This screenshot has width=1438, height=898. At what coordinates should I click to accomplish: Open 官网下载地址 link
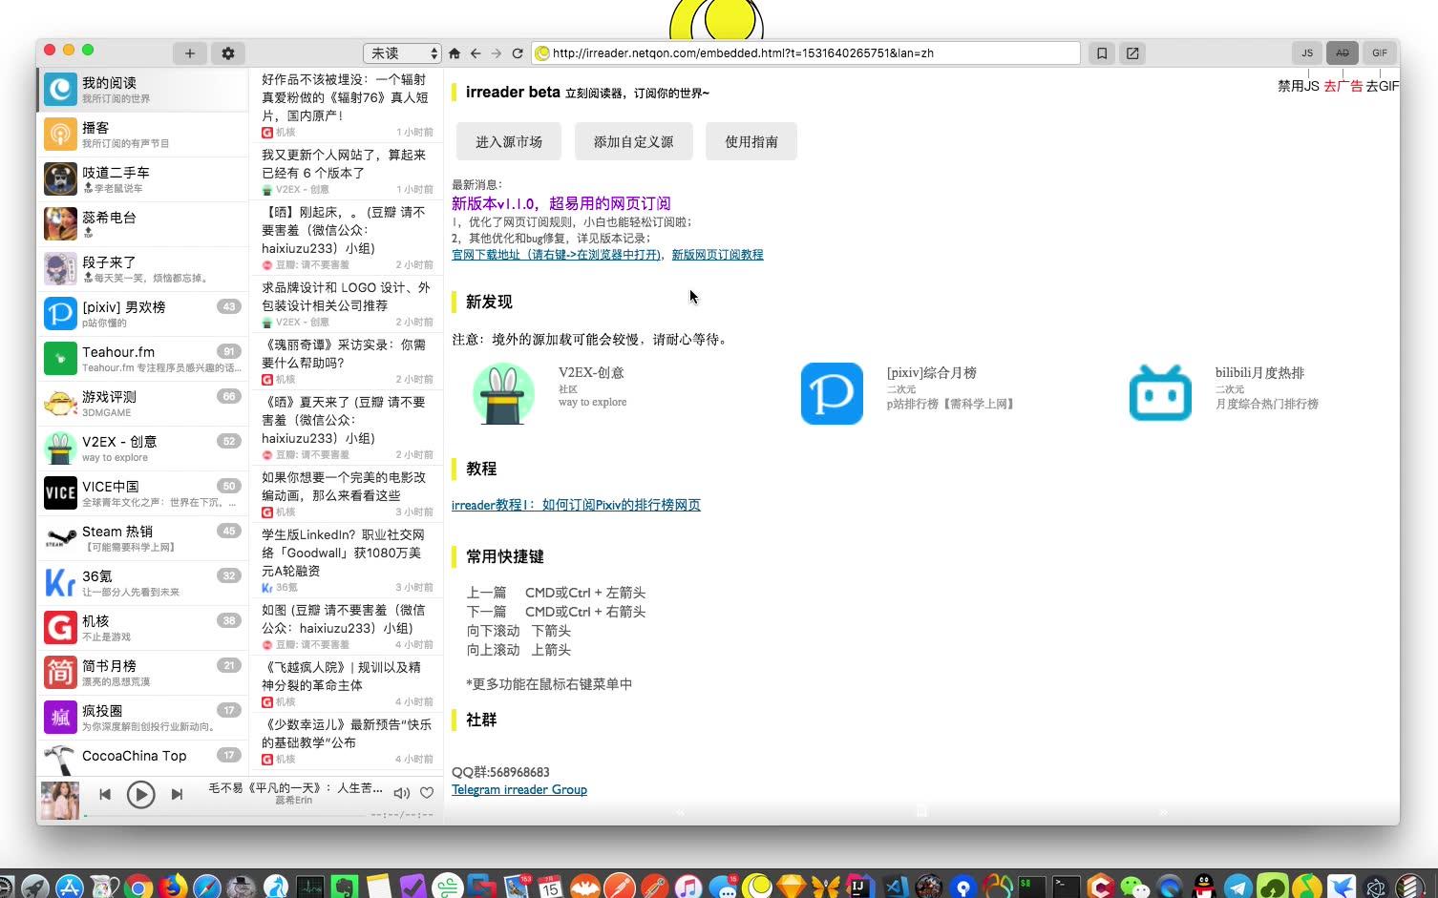point(557,255)
